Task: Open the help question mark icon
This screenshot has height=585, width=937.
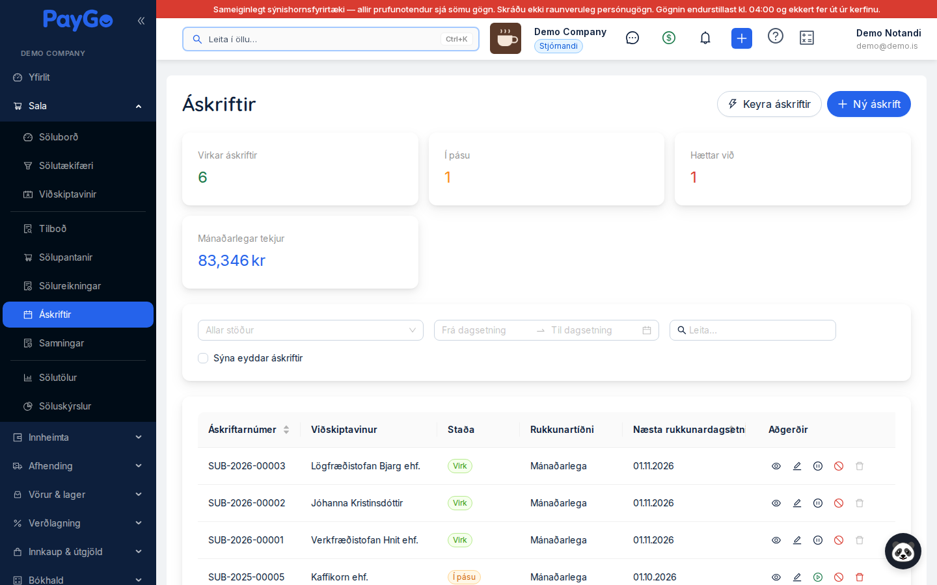Action: [x=776, y=36]
